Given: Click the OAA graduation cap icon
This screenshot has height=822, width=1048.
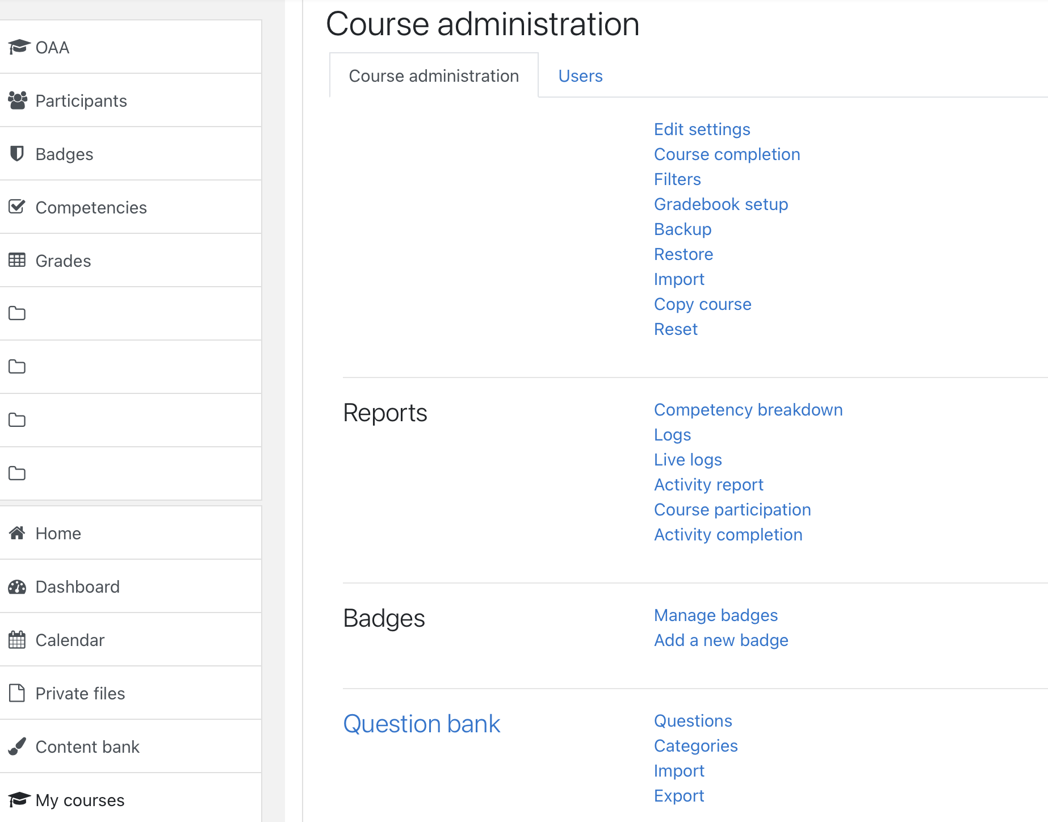Looking at the screenshot, I should (x=19, y=47).
